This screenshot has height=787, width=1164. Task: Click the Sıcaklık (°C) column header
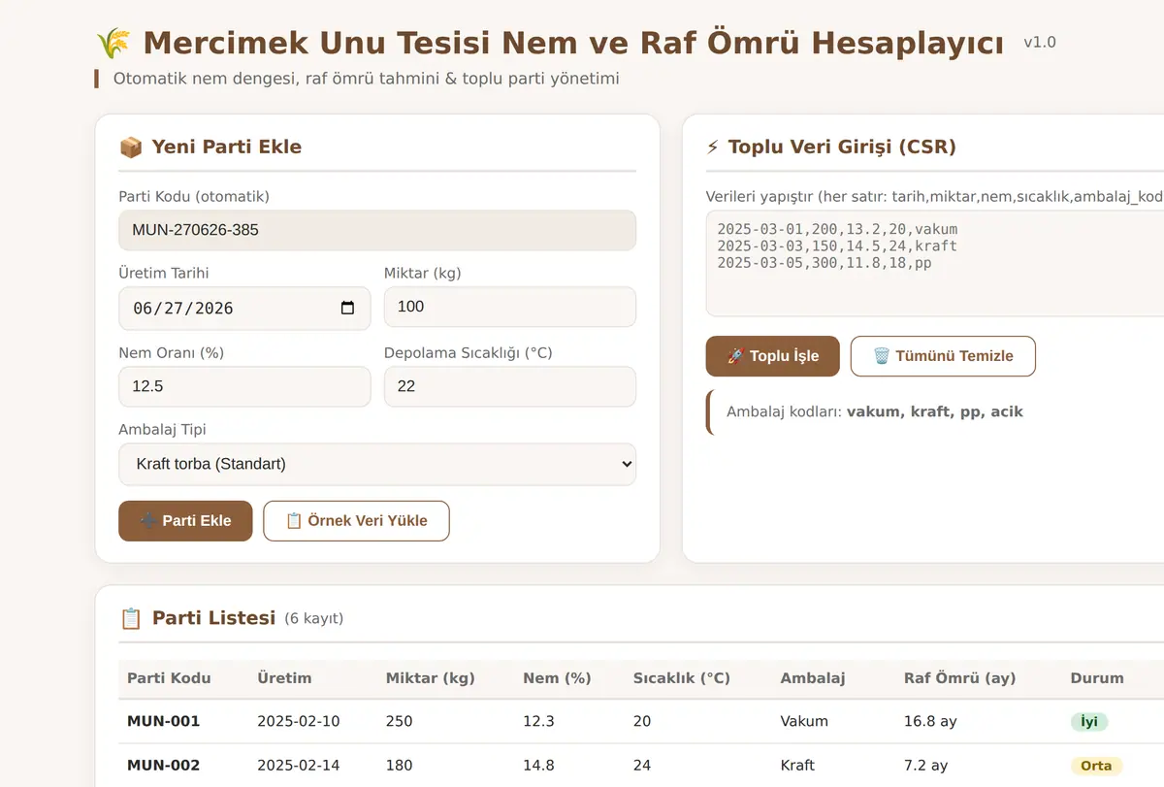[682, 678]
